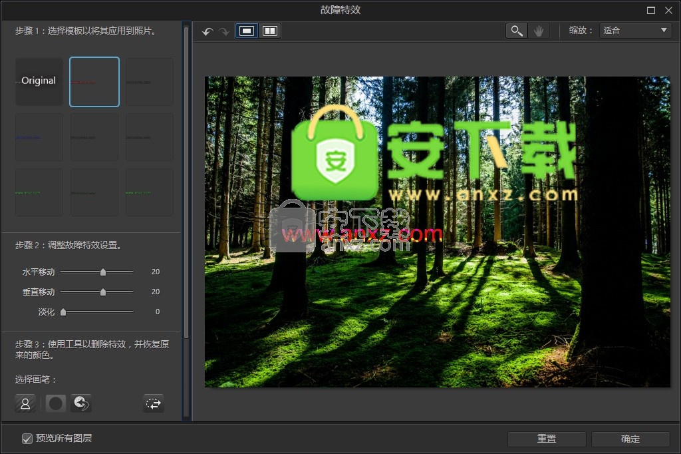Click the undo arrow icon

pyautogui.click(x=207, y=31)
